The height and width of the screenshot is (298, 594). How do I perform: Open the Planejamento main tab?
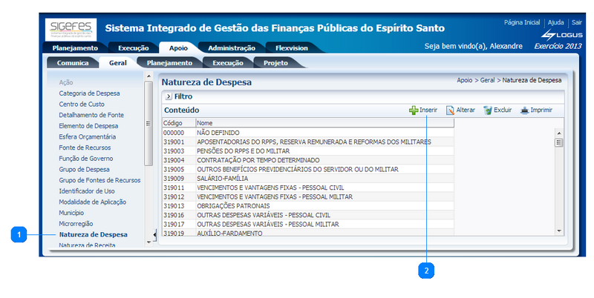pos(74,48)
